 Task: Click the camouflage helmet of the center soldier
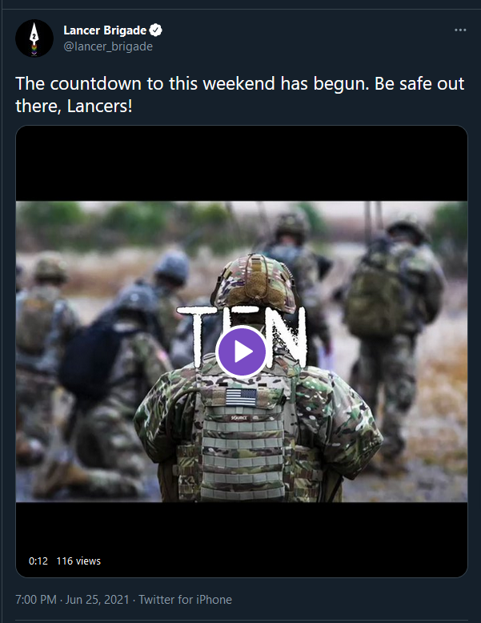[x=255, y=282]
